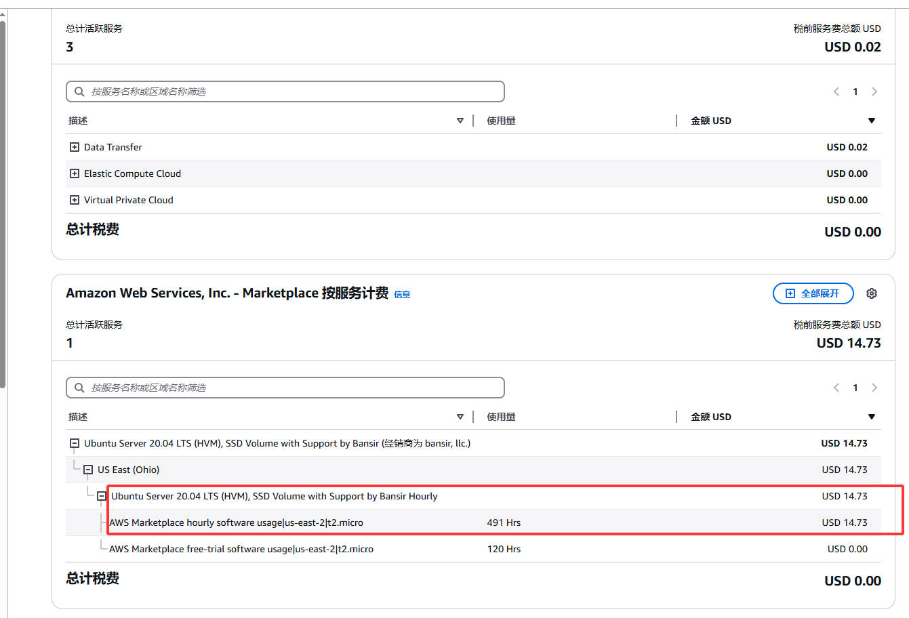This screenshot has width=909, height=618.
Task: Expand the Elastic Compute Cloud row
Action: (75, 173)
